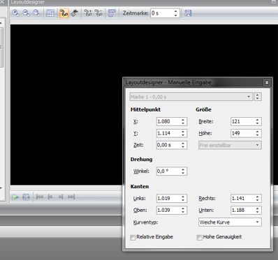
Task: Go to the next marker
Action: [61, 197]
